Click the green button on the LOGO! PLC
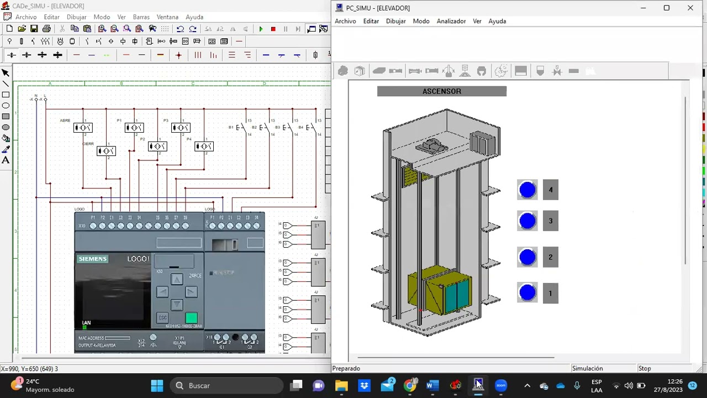 point(191,318)
